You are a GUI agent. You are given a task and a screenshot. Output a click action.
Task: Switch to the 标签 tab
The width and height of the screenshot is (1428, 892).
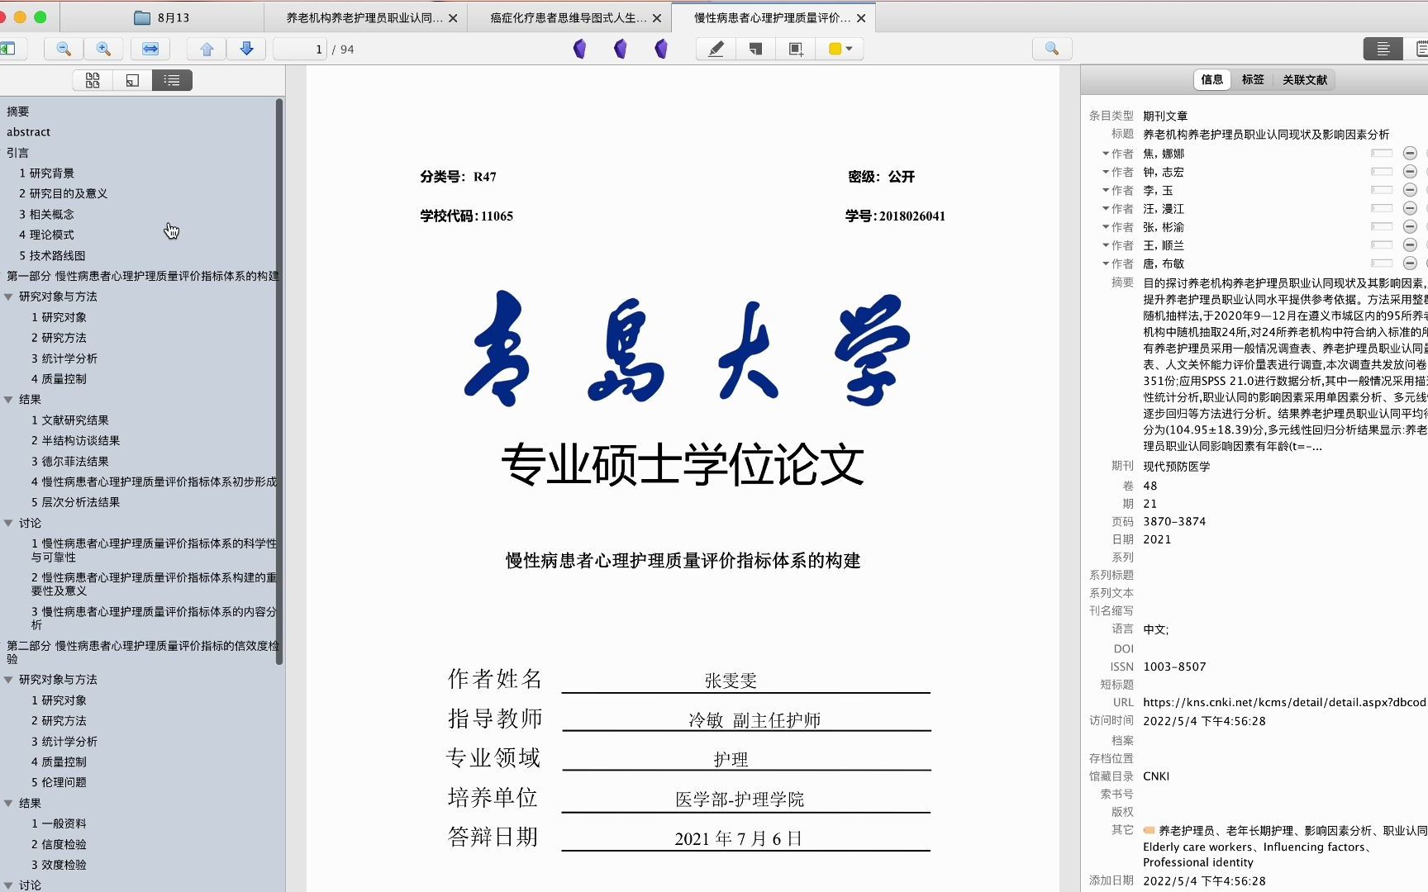(x=1253, y=79)
